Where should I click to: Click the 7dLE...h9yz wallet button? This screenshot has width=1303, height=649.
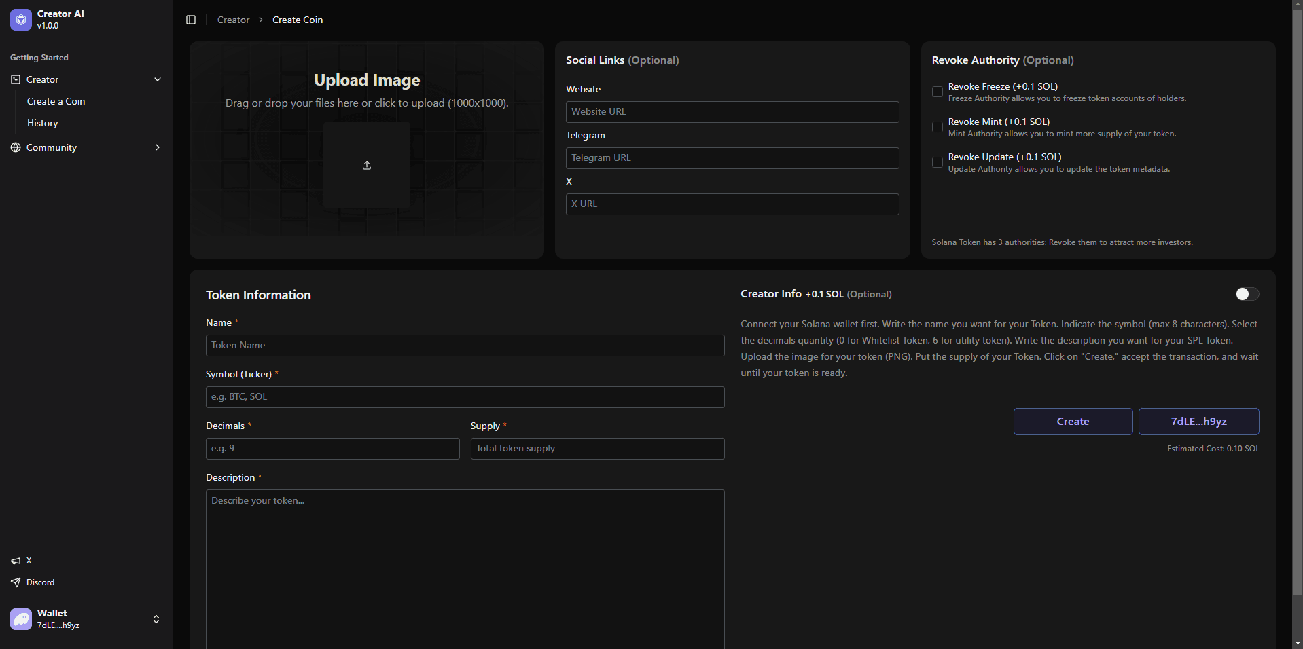click(x=1198, y=422)
